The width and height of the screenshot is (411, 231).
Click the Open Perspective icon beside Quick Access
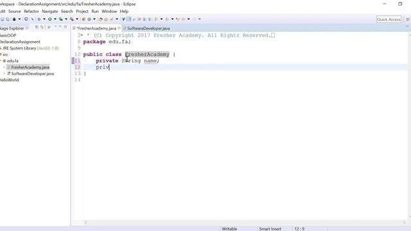[x=408, y=19]
